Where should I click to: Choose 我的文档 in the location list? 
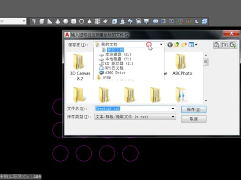pyautogui.click(x=116, y=50)
